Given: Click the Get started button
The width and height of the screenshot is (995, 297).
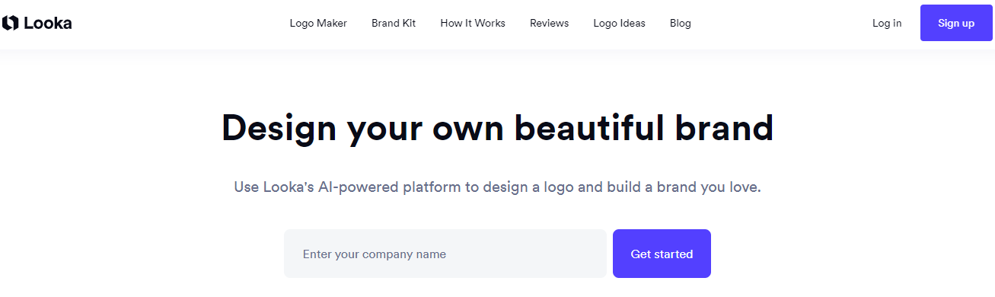Looking at the screenshot, I should [662, 254].
